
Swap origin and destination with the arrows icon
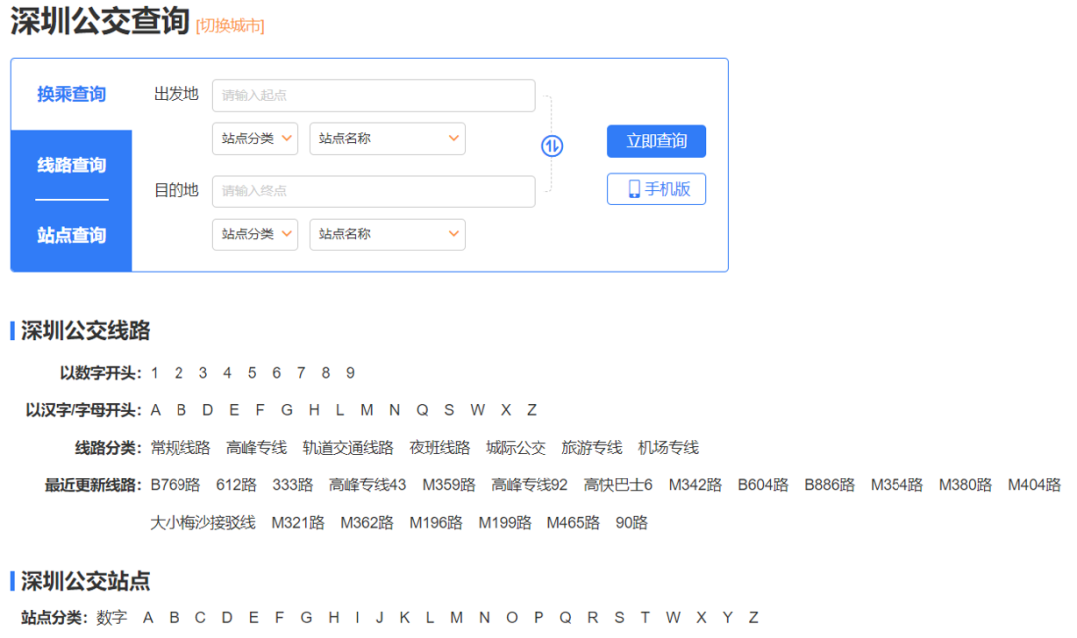click(x=552, y=146)
